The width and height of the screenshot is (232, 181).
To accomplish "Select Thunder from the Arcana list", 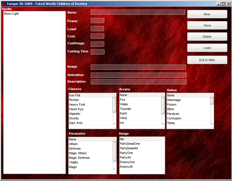I will pos(125,109).
